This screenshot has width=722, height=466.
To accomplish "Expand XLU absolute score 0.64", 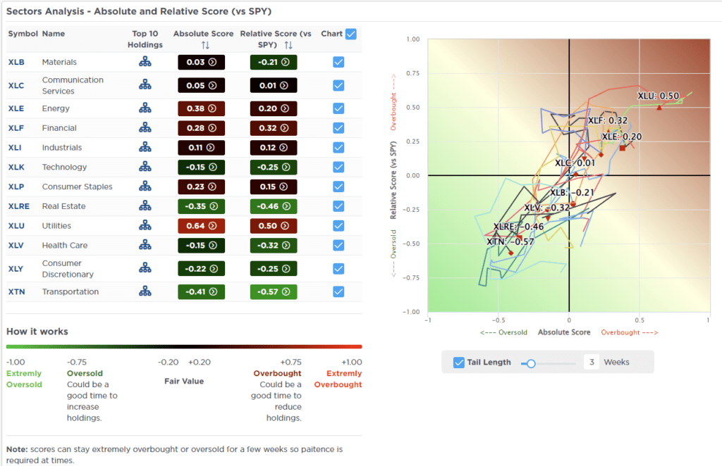I will pyautogui.click(x=201, y=226).
